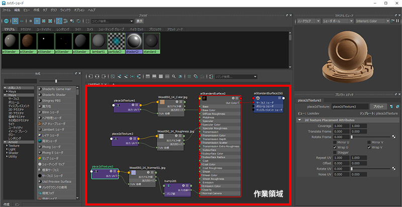Viewport: 402px width, 207px height.
Task: Click the Maya logo icon in browser toolbar
Action: [6, 21]
